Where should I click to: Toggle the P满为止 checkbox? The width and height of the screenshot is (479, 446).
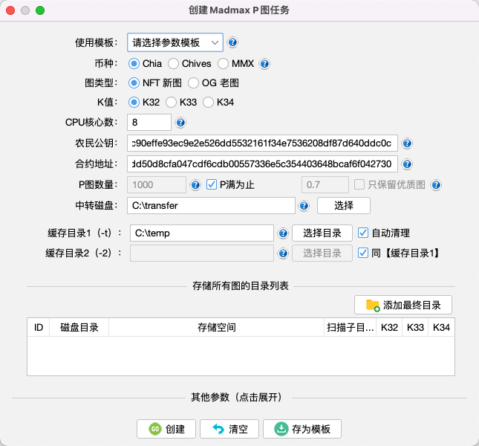(x=212, y=185)
